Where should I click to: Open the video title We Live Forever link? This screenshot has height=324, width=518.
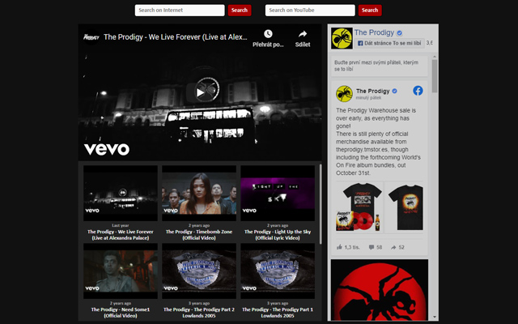tap(175, 37)
